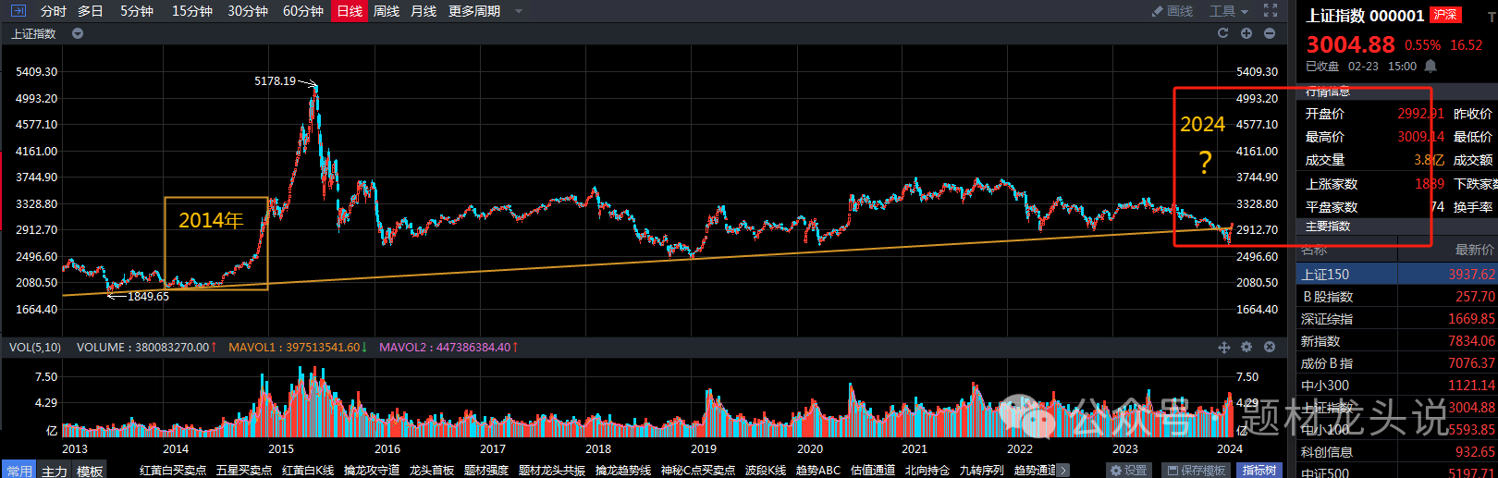The image size is (1498, 478).
Task: Close the VOL indicator panel
Action: pos(1270,347)
